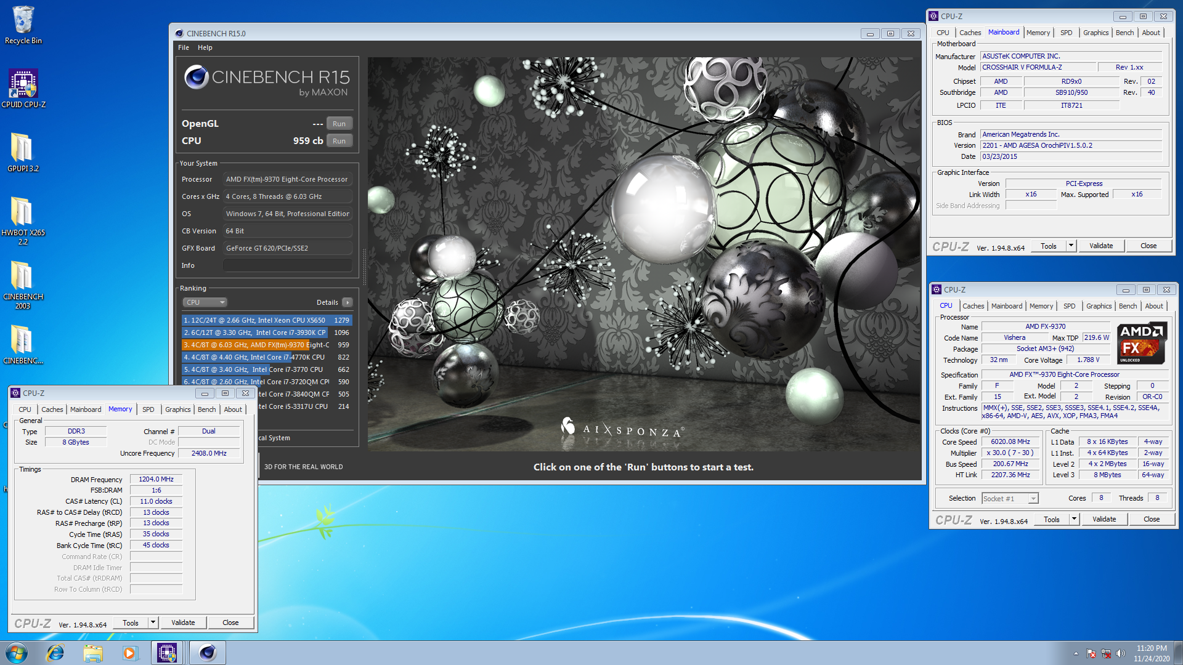This screenshot has width=1183, height=665.
Task: Open Memory tab in CPU-Z processor window
Action: tap(1041, 306)
